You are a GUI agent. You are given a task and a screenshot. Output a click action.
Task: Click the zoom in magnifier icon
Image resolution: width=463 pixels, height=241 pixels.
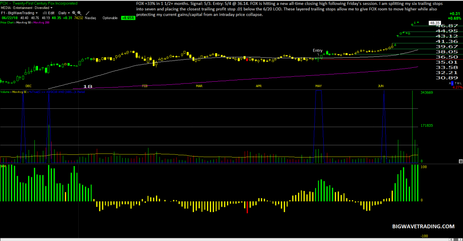pos(74,13)
